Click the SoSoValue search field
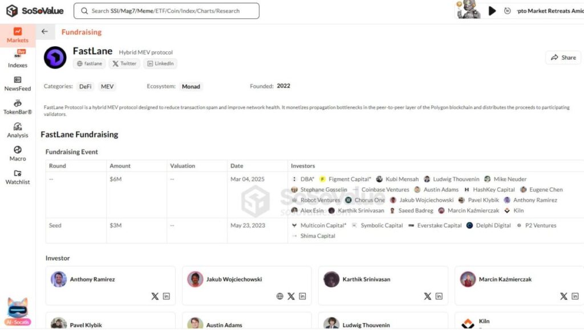 (x=167, y=11)
